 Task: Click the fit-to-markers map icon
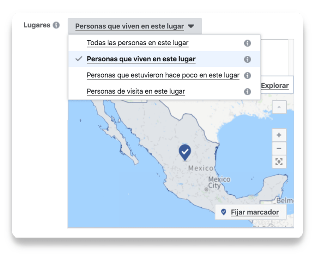(279, 162)
